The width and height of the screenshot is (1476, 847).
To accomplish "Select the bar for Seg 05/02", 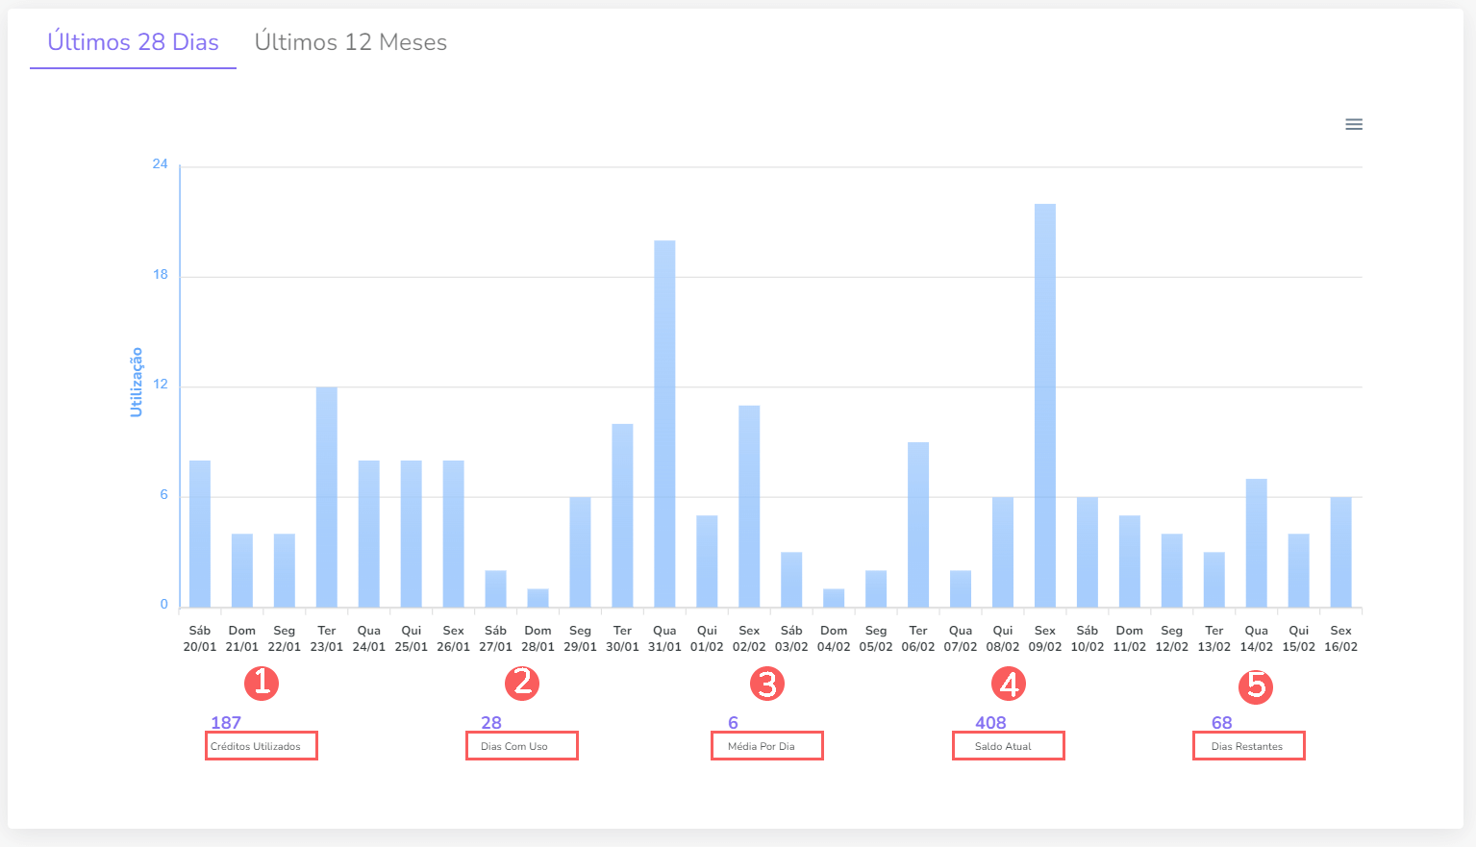I will point(876,588).
